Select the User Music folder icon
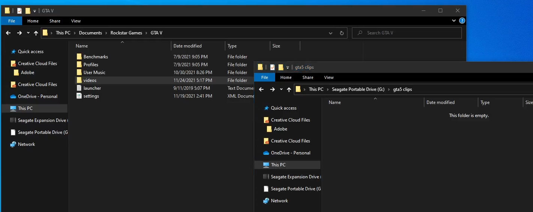533x212 pixels. [x=79, y=73]
